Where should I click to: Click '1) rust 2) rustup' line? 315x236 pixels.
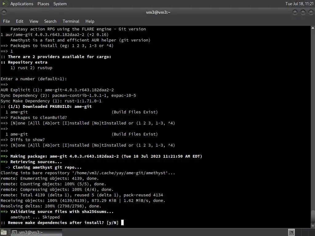[31, 68]
